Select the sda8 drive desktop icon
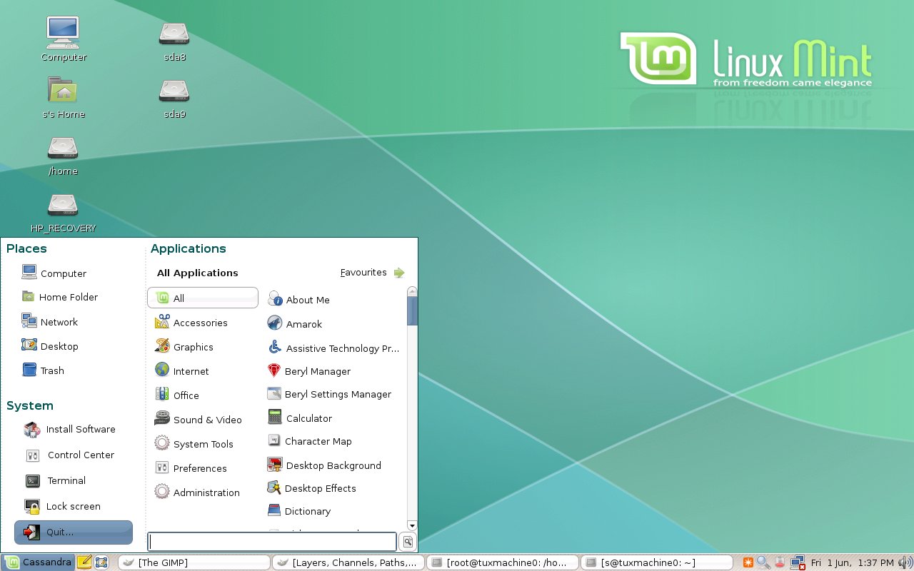914x571 pixels. [174, 40]
